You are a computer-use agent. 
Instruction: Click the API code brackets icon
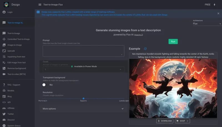pos(4,102)
